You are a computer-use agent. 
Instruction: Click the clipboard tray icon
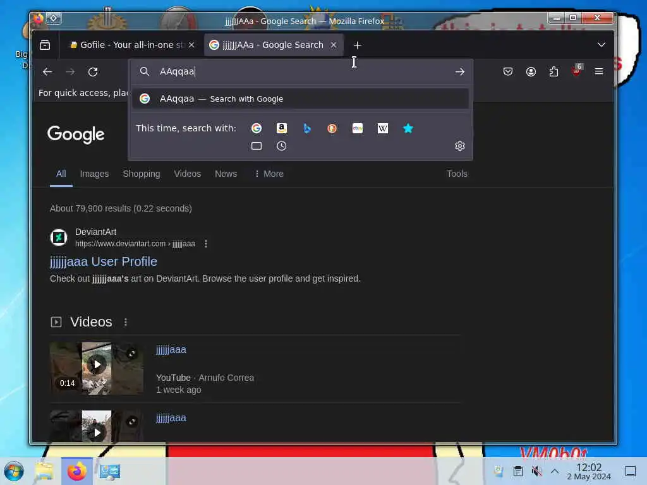pos(518,471)
